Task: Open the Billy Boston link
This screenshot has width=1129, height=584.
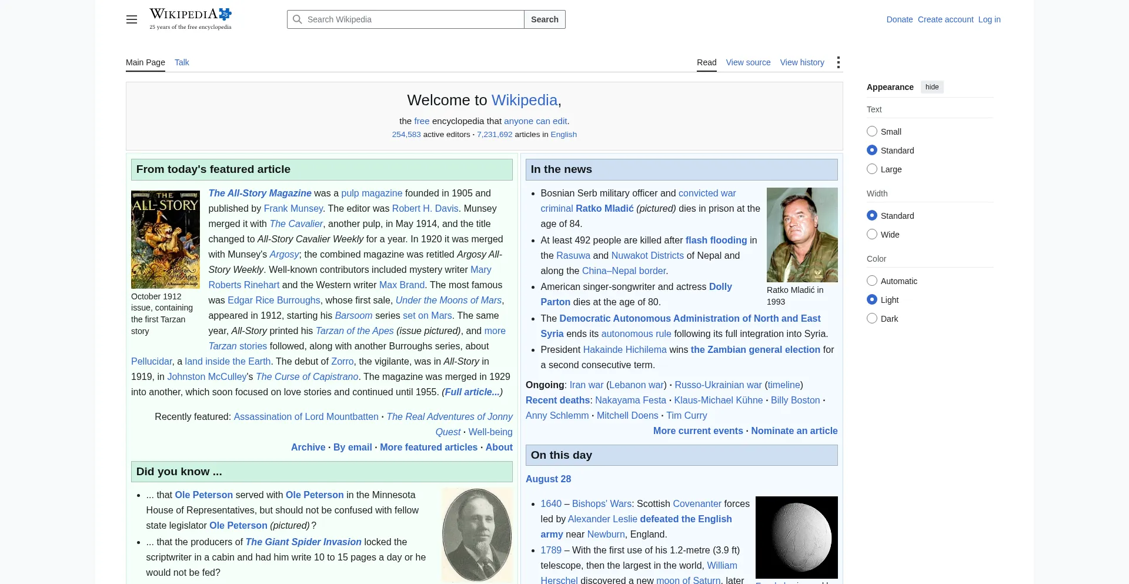Action: pyautogui.click(x=795, y=400)
